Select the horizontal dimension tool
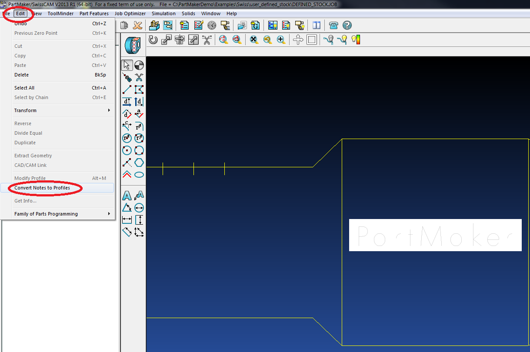The width and height of the screenshot is (530, 352). 127,220
